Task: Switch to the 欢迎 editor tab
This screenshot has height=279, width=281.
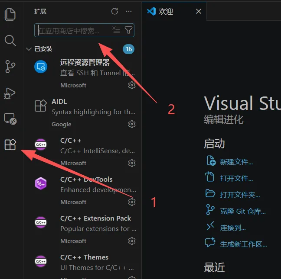Action: (x=174, y=11)
